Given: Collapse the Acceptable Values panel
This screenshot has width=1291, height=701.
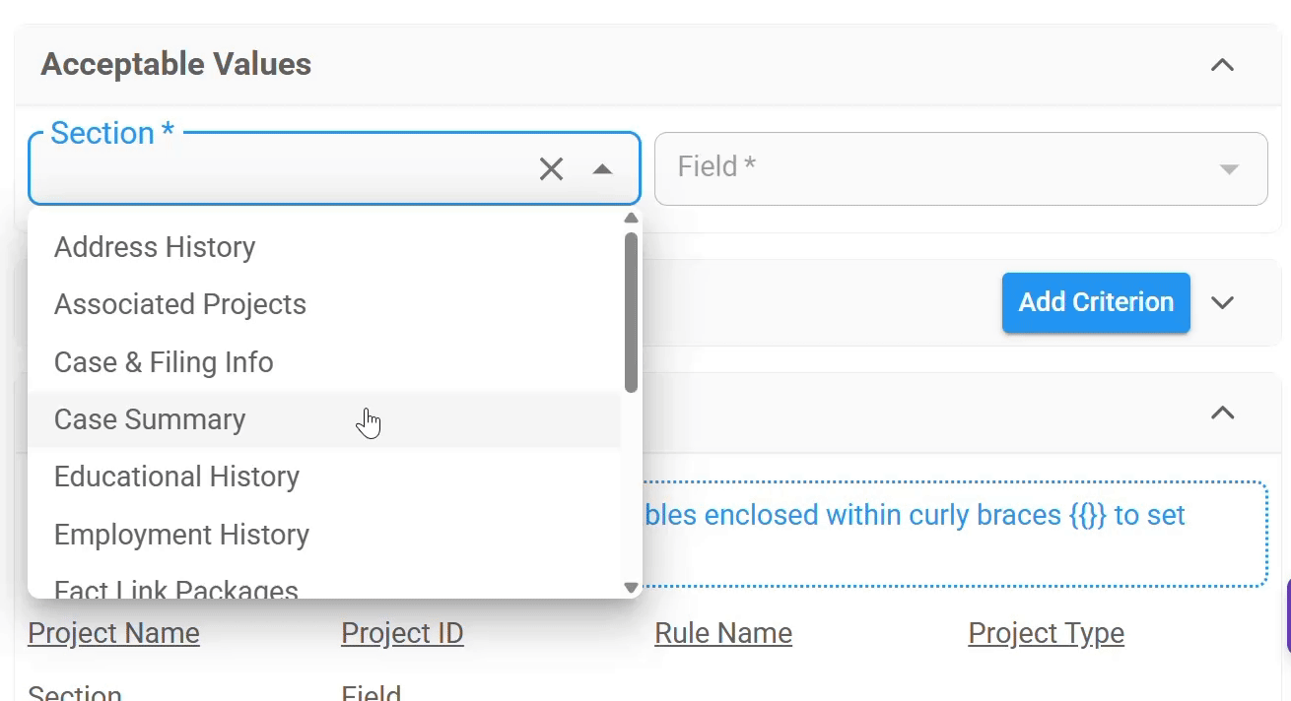Looking at the screenshot, I should point(1222,65).
